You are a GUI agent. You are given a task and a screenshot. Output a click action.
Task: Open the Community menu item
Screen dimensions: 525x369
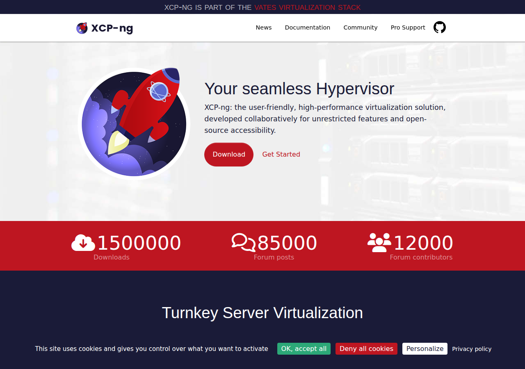(361, 27)
